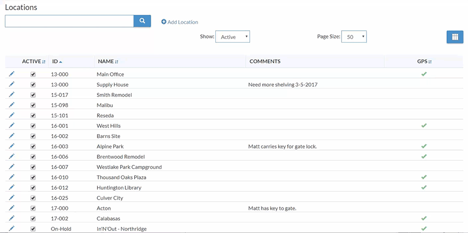Viewport: 468px width, 233px height.
Task: Uncheck Active for Main Office
Action: click(33, 74)
